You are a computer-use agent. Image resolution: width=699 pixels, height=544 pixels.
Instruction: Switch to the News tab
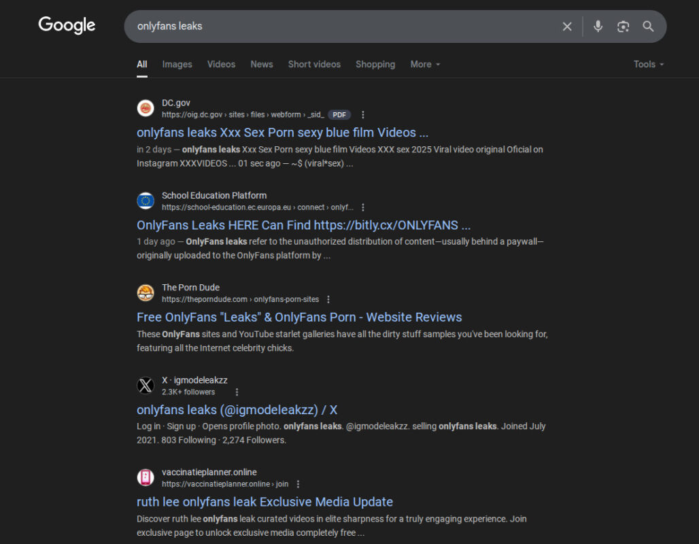262,64
